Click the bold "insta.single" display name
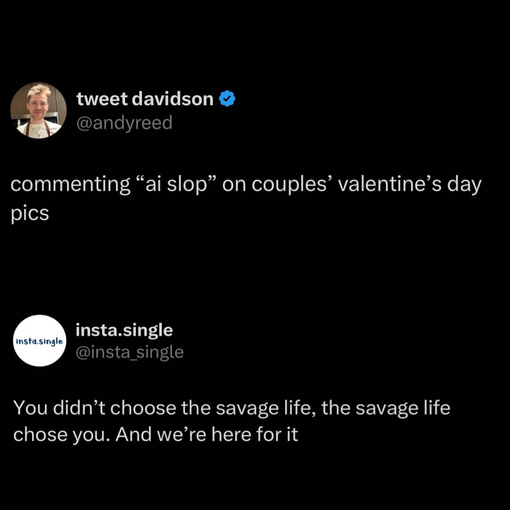 click(124, 330)
